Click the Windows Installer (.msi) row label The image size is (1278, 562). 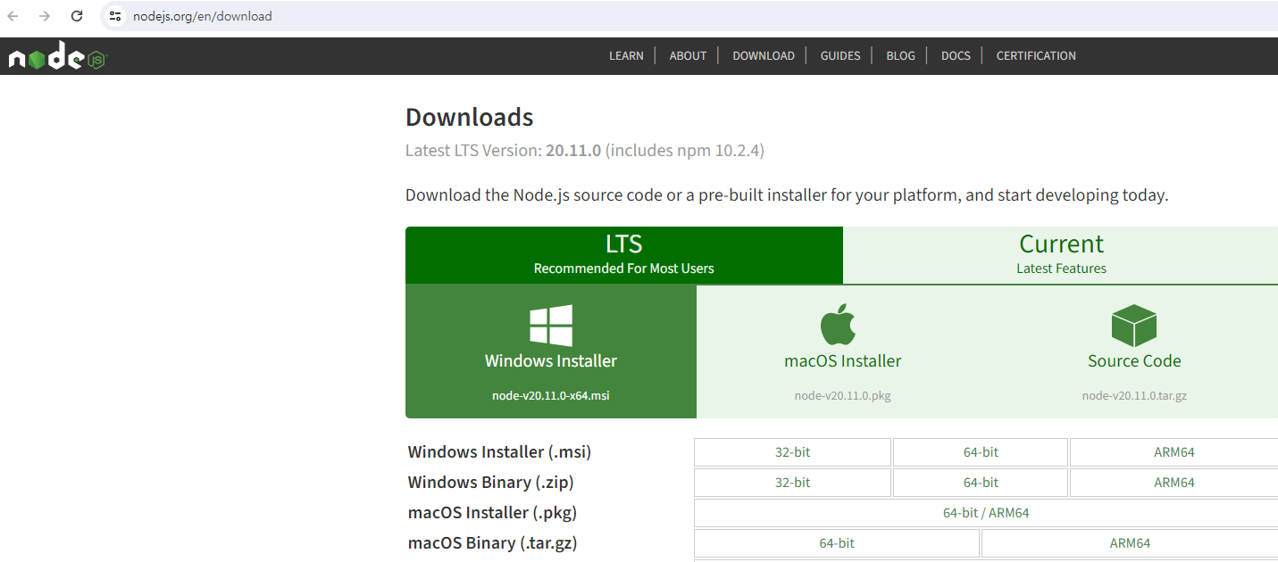(x=499, y=452)
